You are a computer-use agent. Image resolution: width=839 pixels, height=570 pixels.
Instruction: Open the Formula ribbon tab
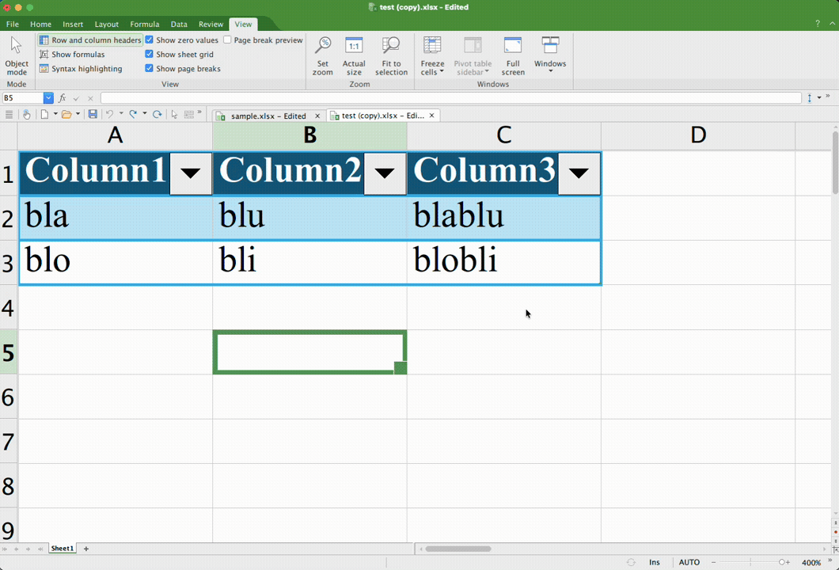coord(144,25)
